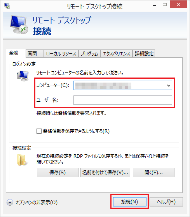Click the Remote Desktop title bar icon

7,6
